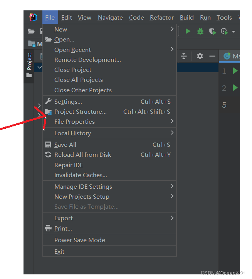Expand the File Properties submenu arrow
The height and width of the screenshot is (279, 252).
pos(172,121)
